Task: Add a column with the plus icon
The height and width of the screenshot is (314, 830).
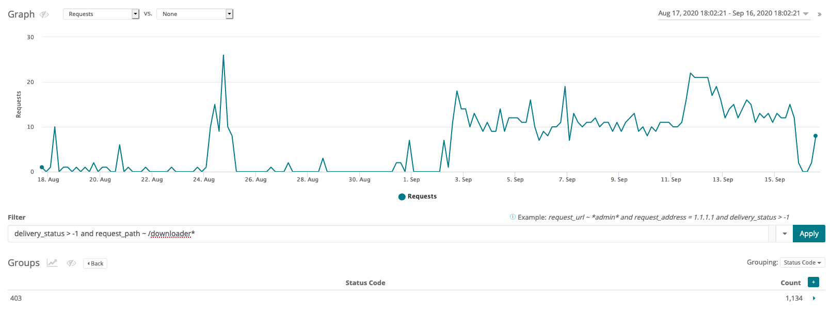Action: (x=813, y=282)
